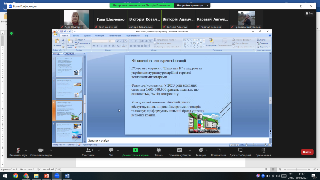The image size is (320, 180).
Task: Click английский (США) language in Word status bar
Action: pyautogui.click(x=52, y=169)
